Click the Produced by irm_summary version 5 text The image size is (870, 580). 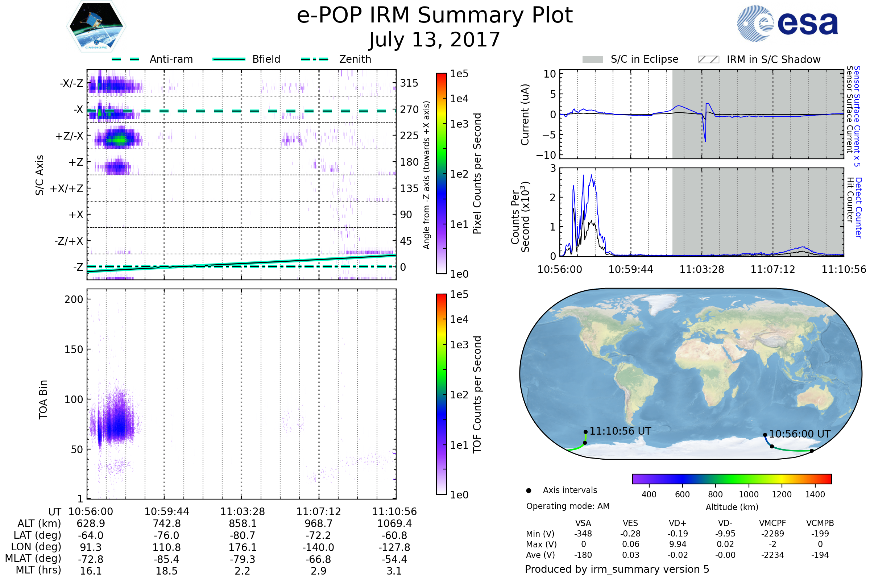(617, 569)
